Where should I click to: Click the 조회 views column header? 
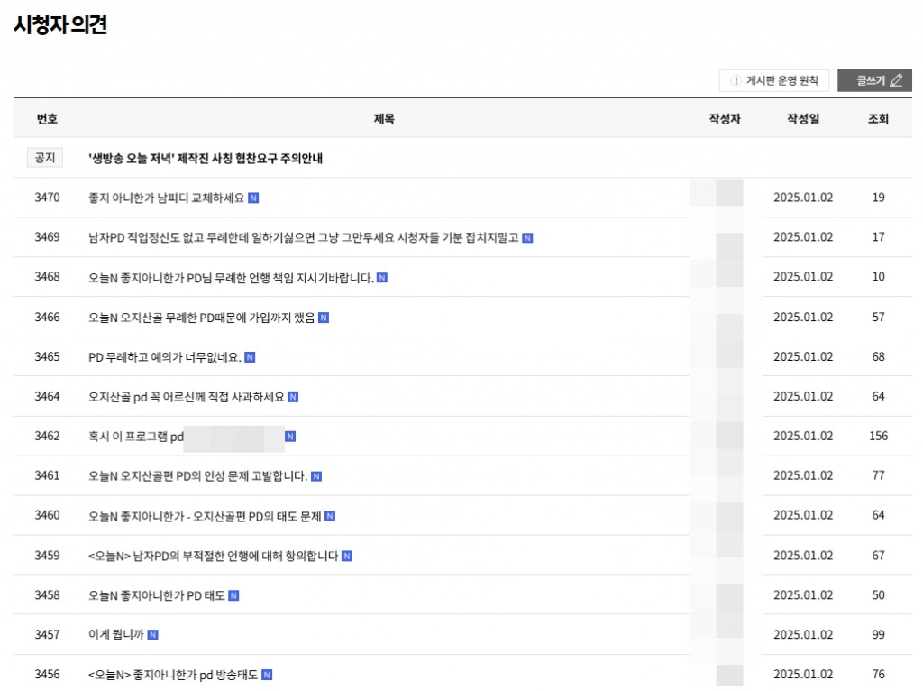point(878,119)
